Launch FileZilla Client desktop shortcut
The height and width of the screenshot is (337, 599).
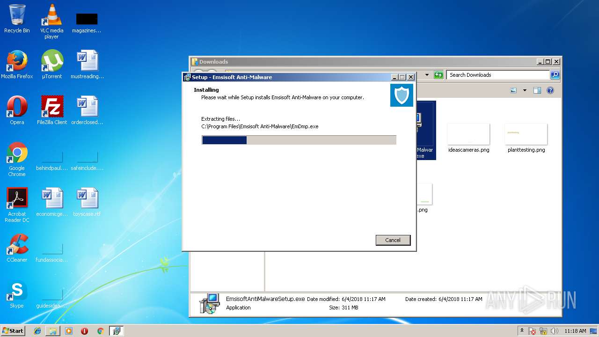click(52, 110)
